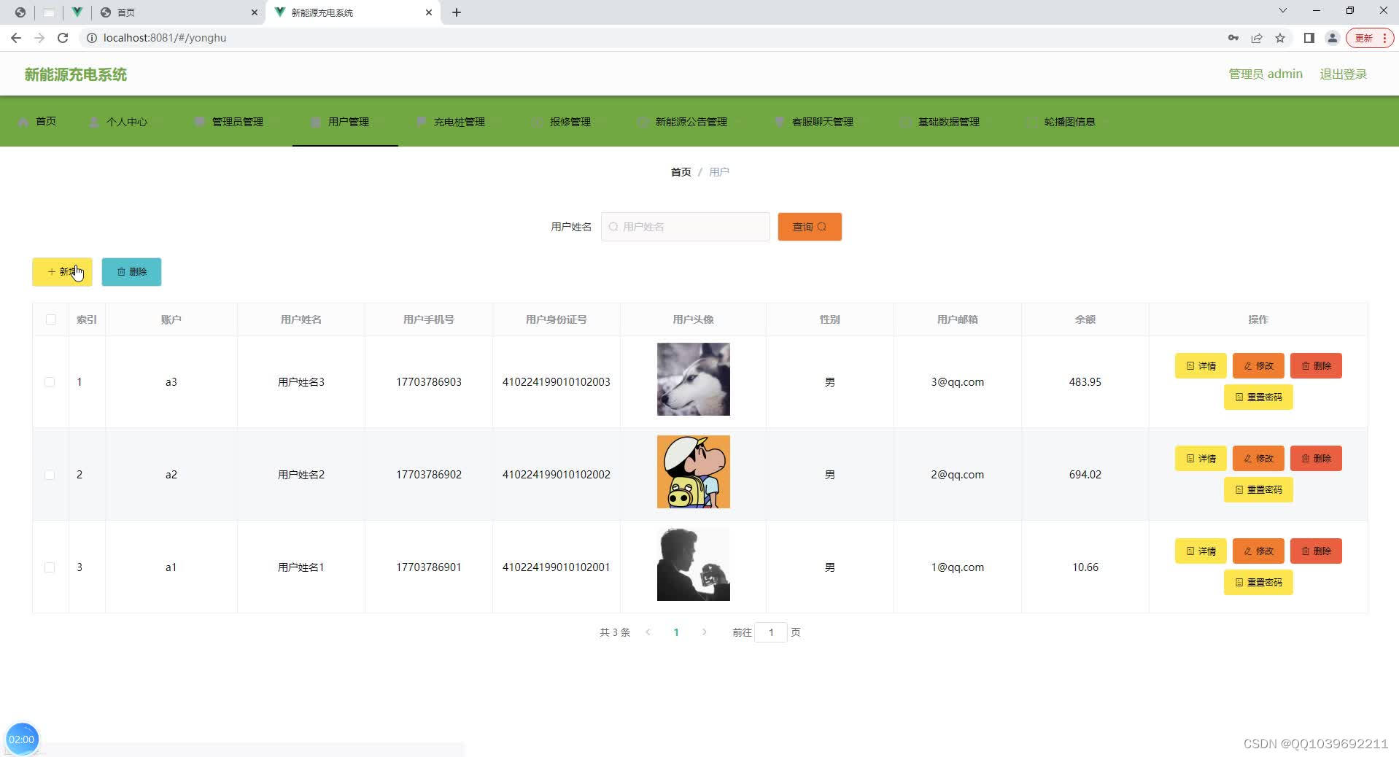Click the trash icon on the 删除 button
This screenshot has width=1399, height=757.
click(x=121, y=271)
